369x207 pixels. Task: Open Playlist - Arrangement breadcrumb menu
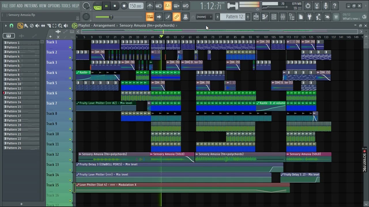[x=97, y=26]
